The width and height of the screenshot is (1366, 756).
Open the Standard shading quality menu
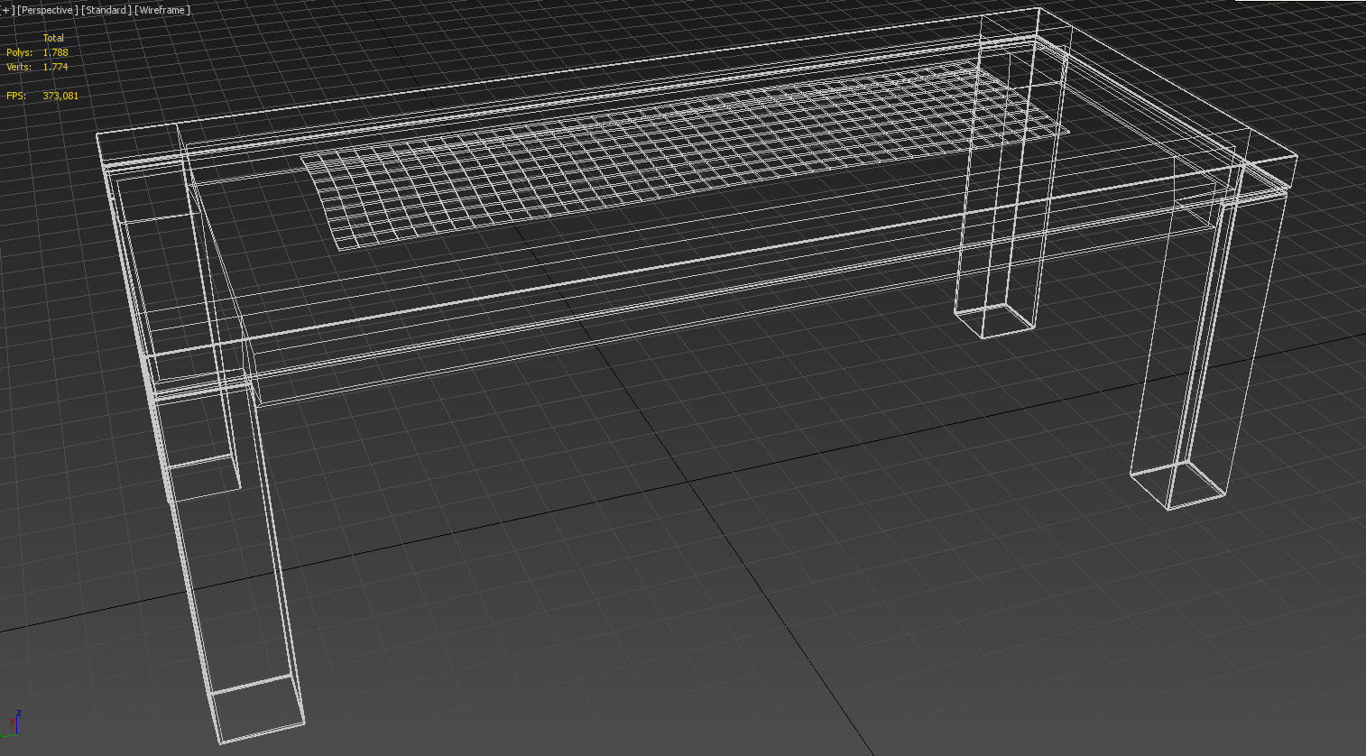click(106, 10)
